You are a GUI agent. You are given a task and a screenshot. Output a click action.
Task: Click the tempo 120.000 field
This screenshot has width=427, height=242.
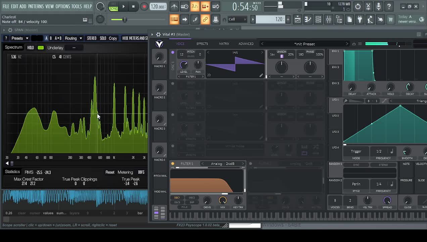[158, 7]
